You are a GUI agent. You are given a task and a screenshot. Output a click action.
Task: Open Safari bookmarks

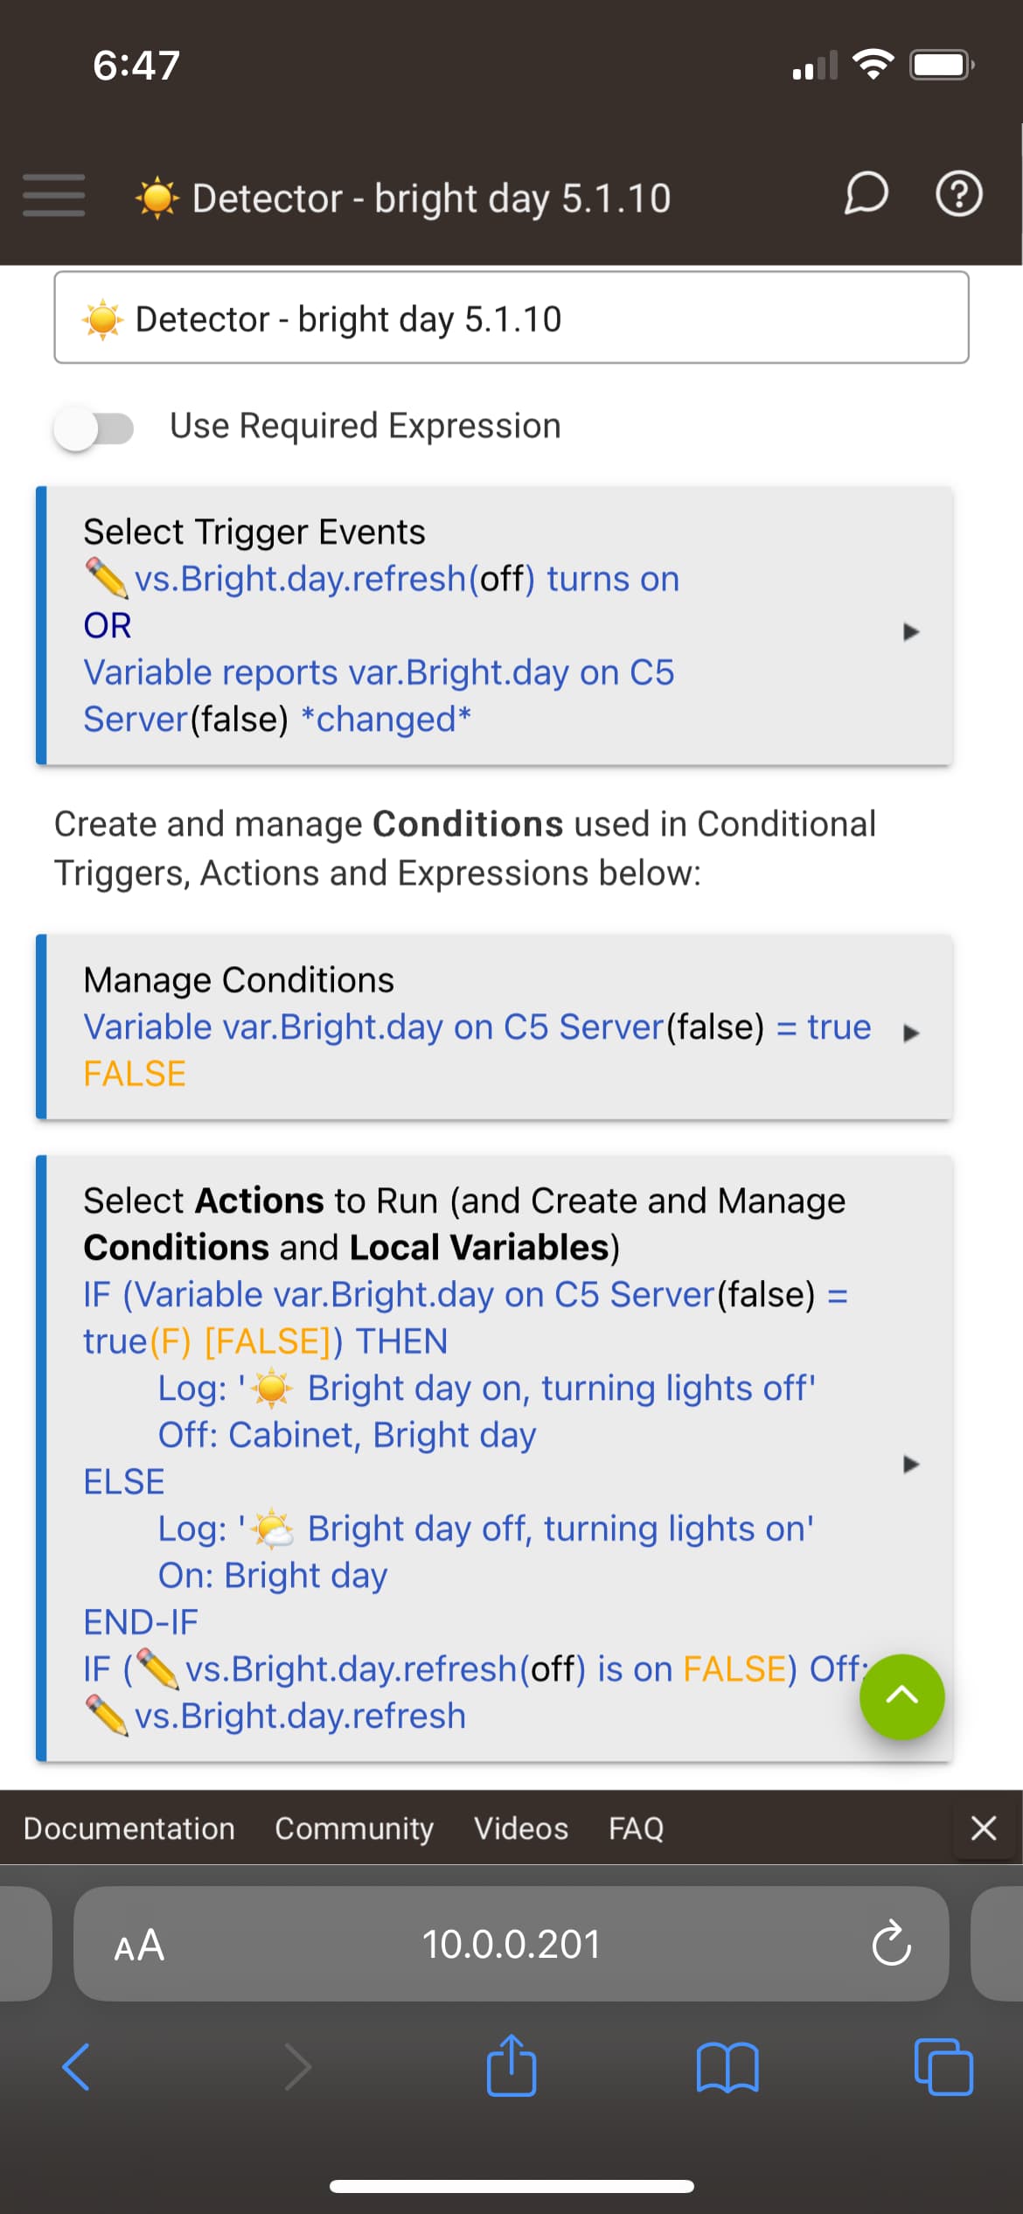(x=727, y=2067)
